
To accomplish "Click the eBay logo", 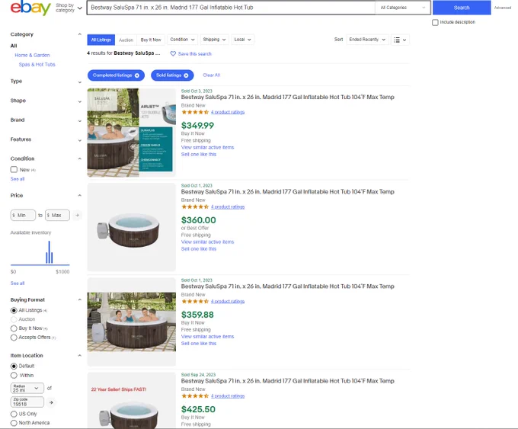I will 30,8.
